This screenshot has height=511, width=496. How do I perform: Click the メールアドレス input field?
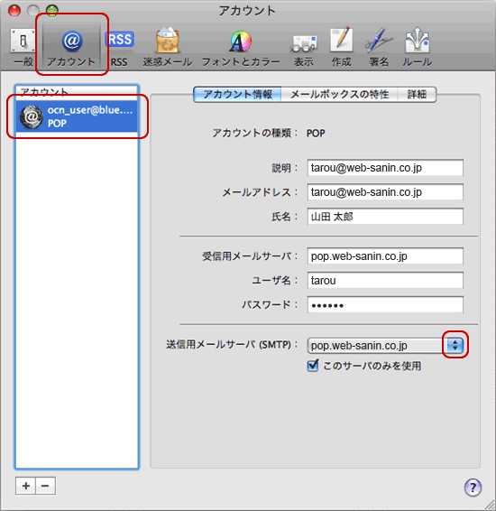tap(385, 192)
